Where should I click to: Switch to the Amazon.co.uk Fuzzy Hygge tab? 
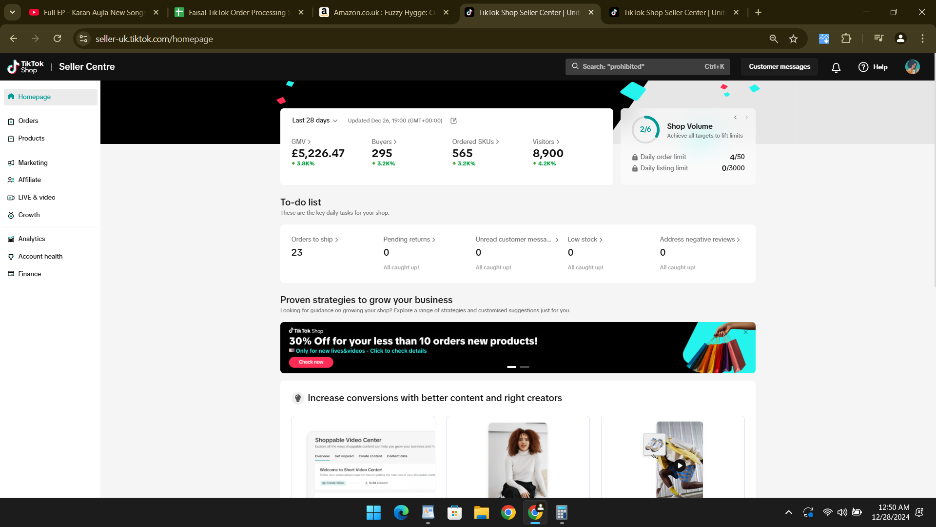(x=384, y=12)
